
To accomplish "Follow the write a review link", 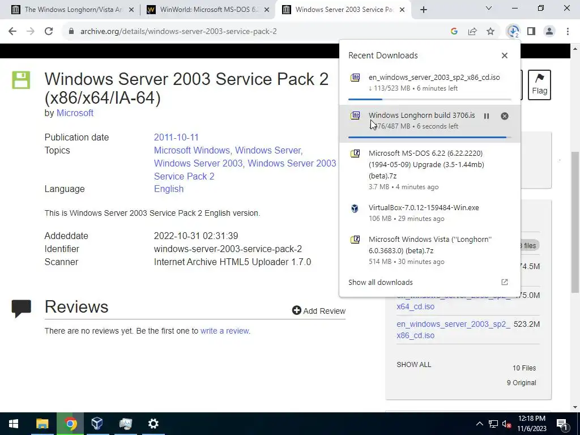I will coord(224,331).
